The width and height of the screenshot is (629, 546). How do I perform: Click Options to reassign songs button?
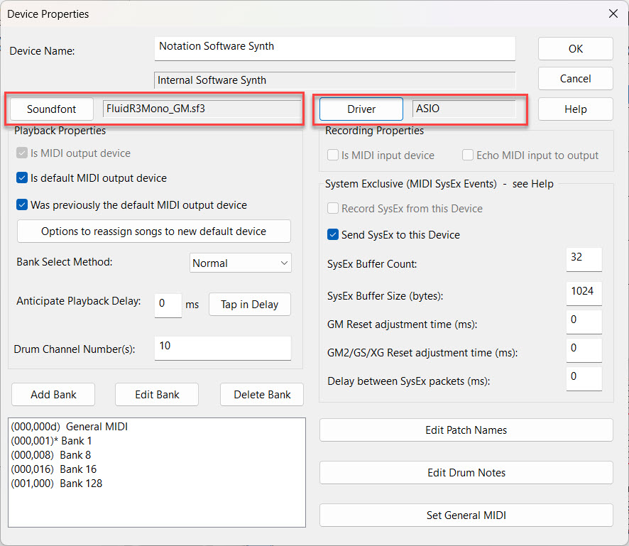coord(153,231)
